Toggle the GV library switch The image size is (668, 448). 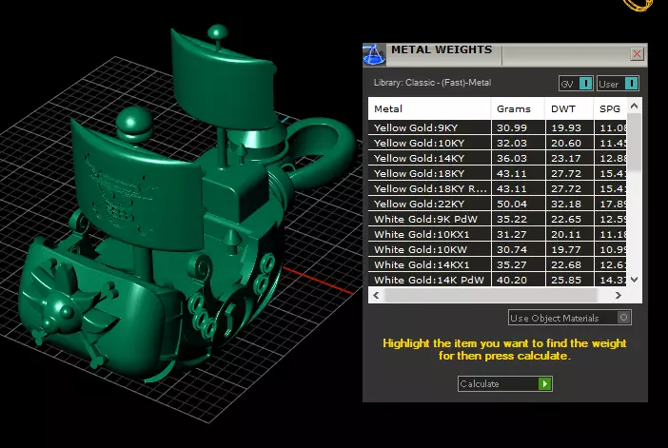click(576, 84)
